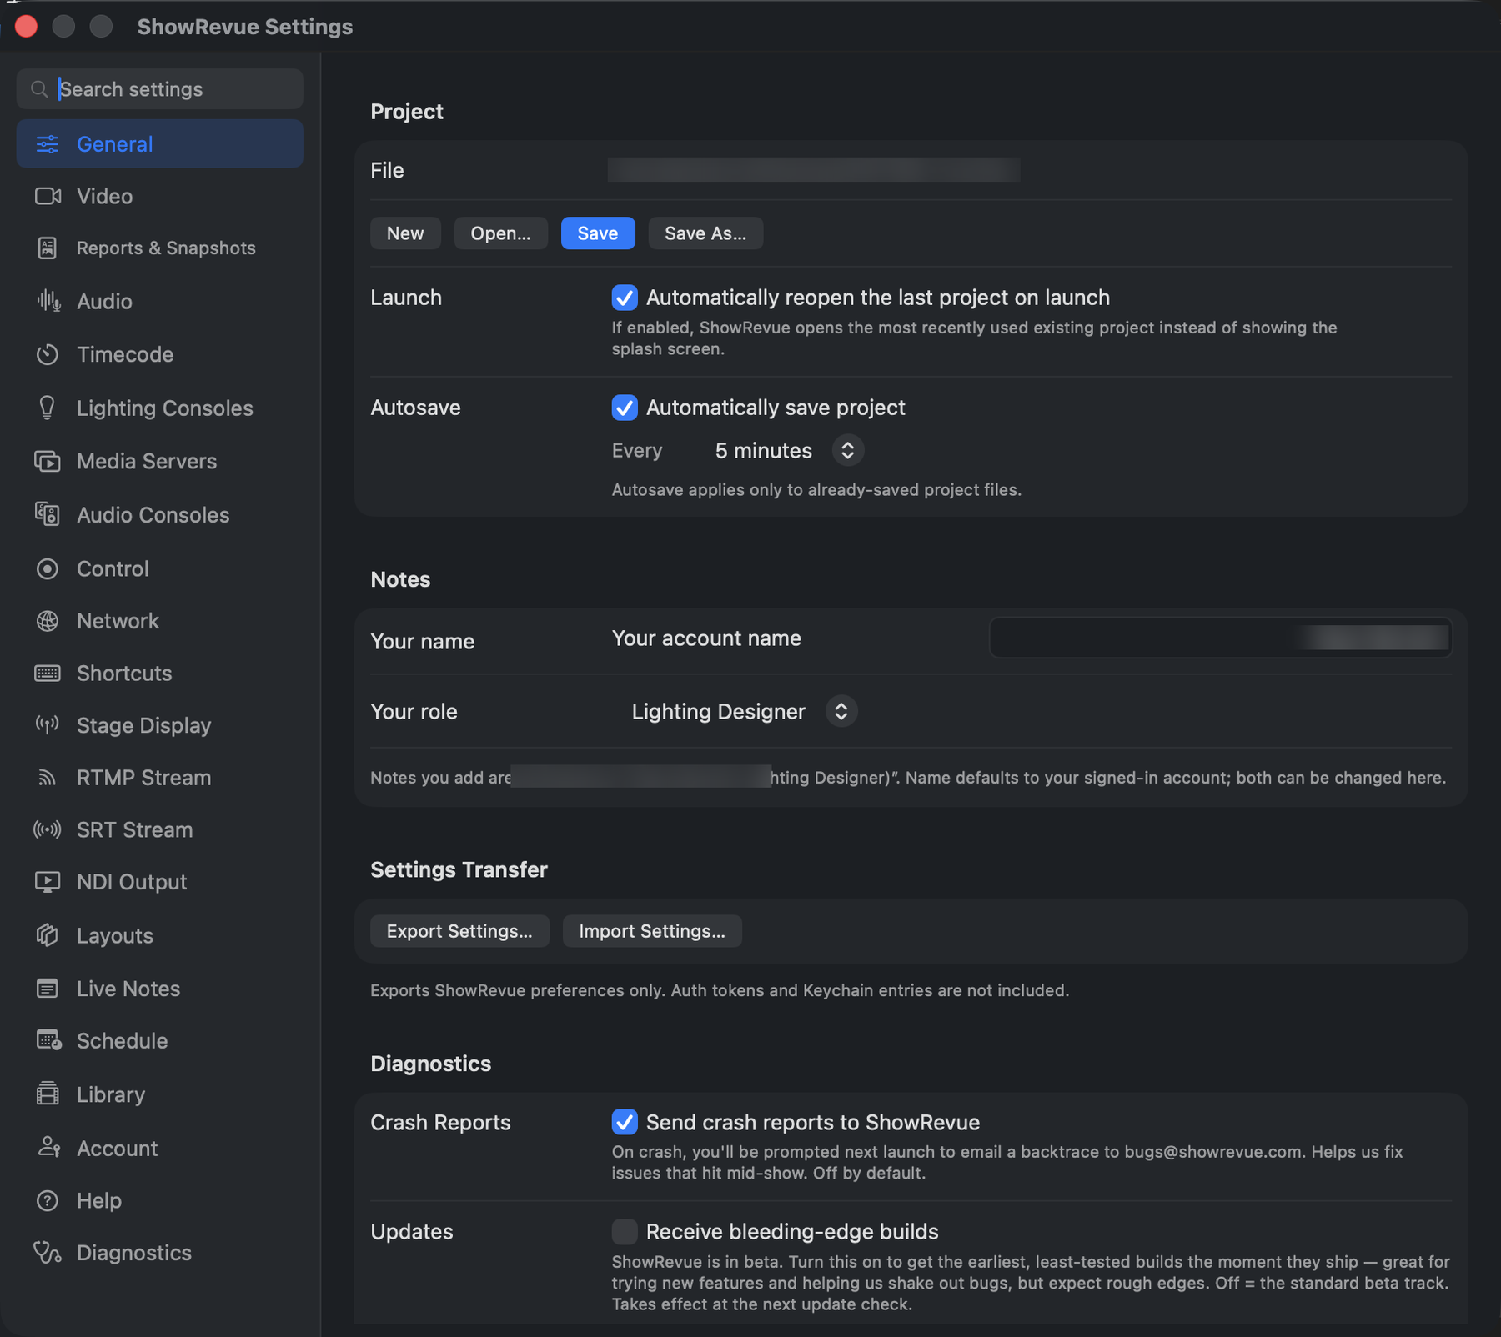Open the Layouts settings label
The width and height of the screenshot is (1501, 1337).
pos(115,935)
